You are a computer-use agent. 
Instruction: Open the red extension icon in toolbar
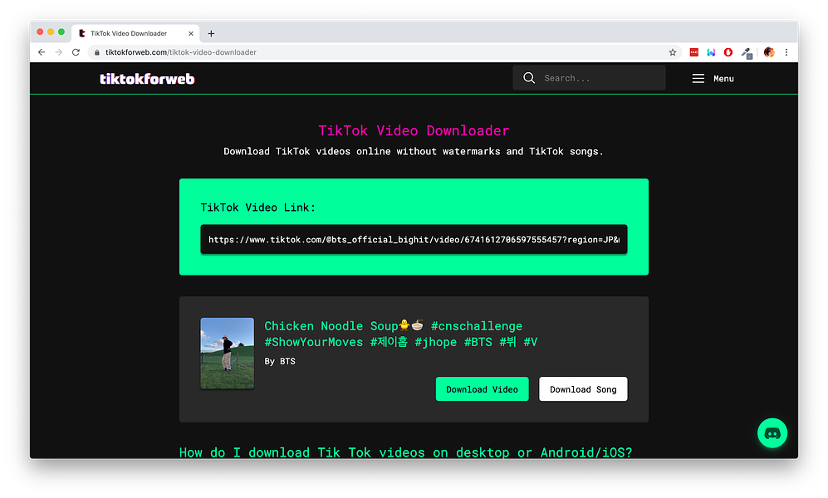point(693,52)
